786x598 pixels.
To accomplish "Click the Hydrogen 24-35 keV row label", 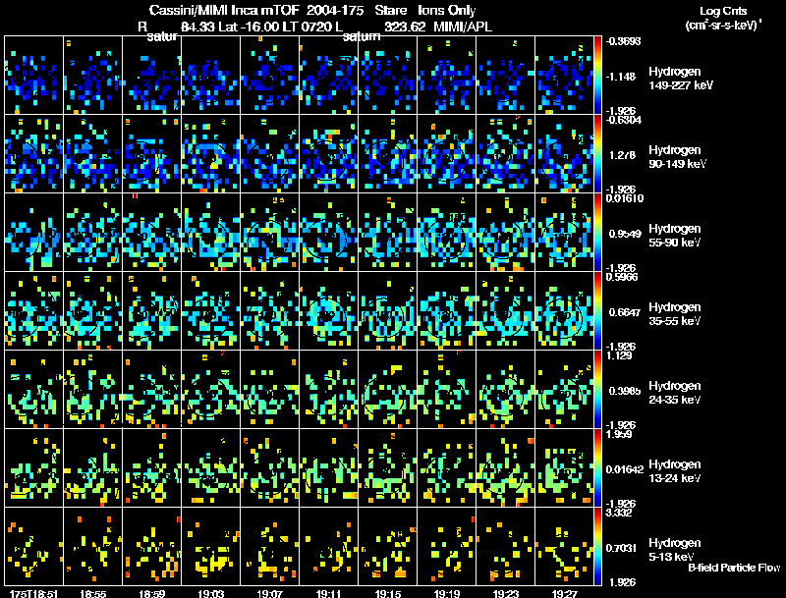I will (x=675, y=393).
